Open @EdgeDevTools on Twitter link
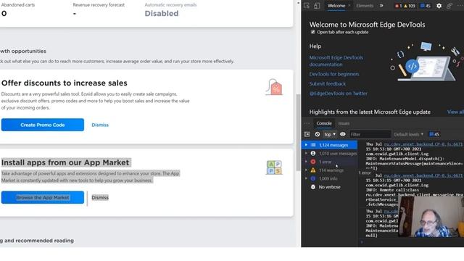464x261 pixels. click(339, 94)
